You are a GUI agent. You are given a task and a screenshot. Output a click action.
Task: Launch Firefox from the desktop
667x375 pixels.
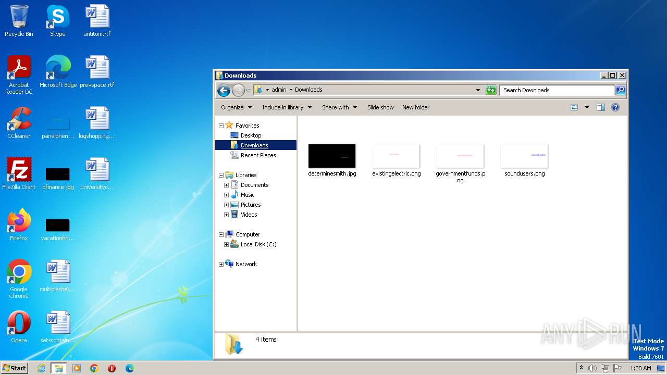coord(19,225)
